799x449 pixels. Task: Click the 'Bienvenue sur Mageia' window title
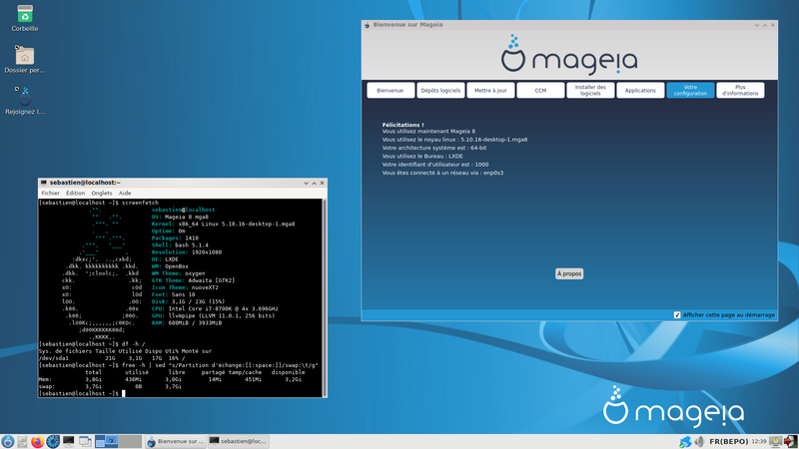coord(407,24)
